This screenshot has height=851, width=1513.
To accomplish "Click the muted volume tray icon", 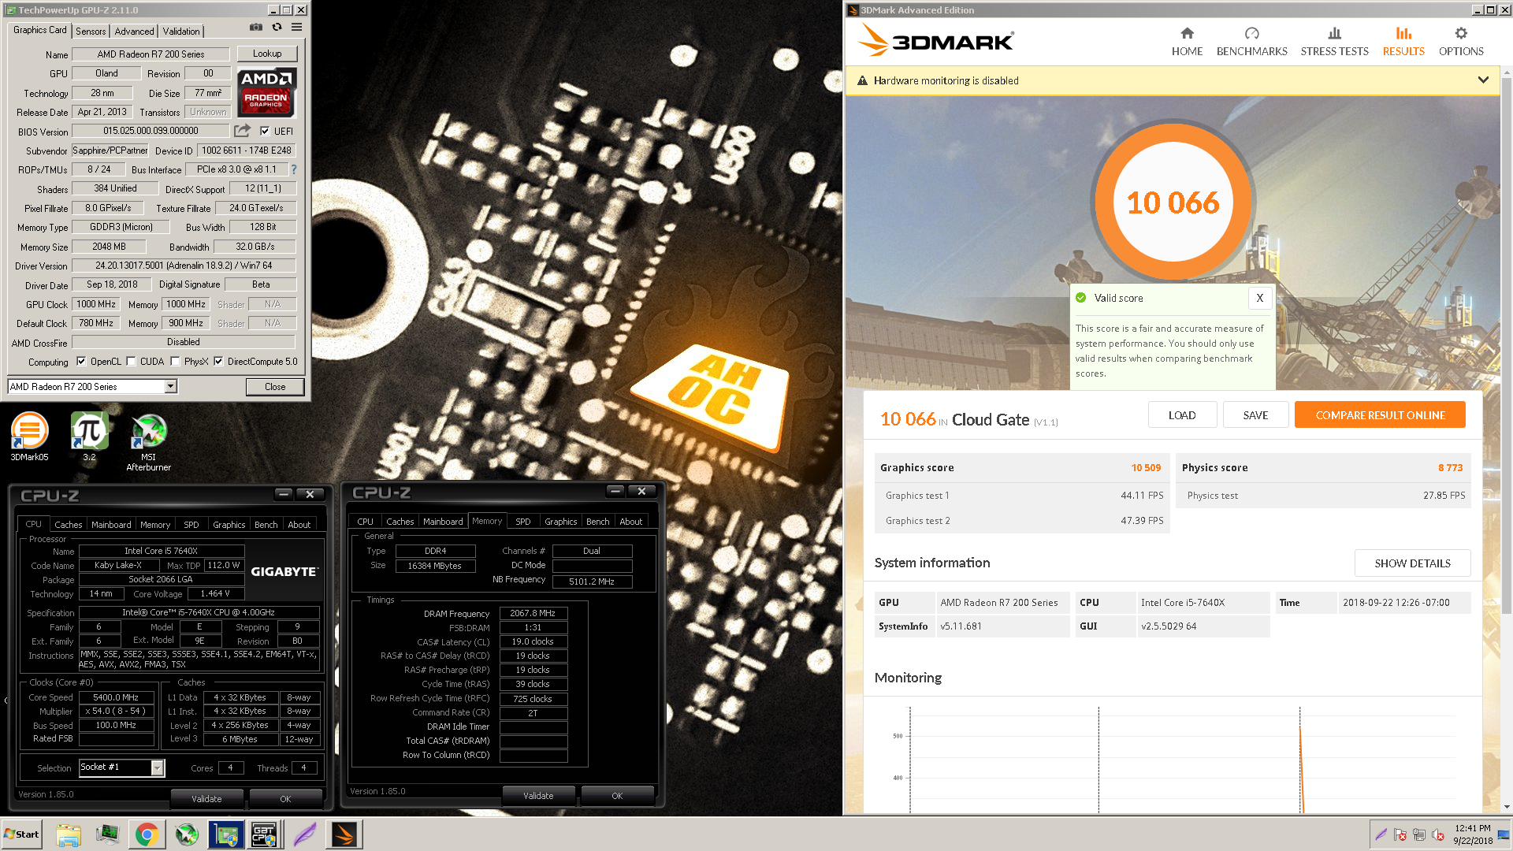I will pos(1437,834).
